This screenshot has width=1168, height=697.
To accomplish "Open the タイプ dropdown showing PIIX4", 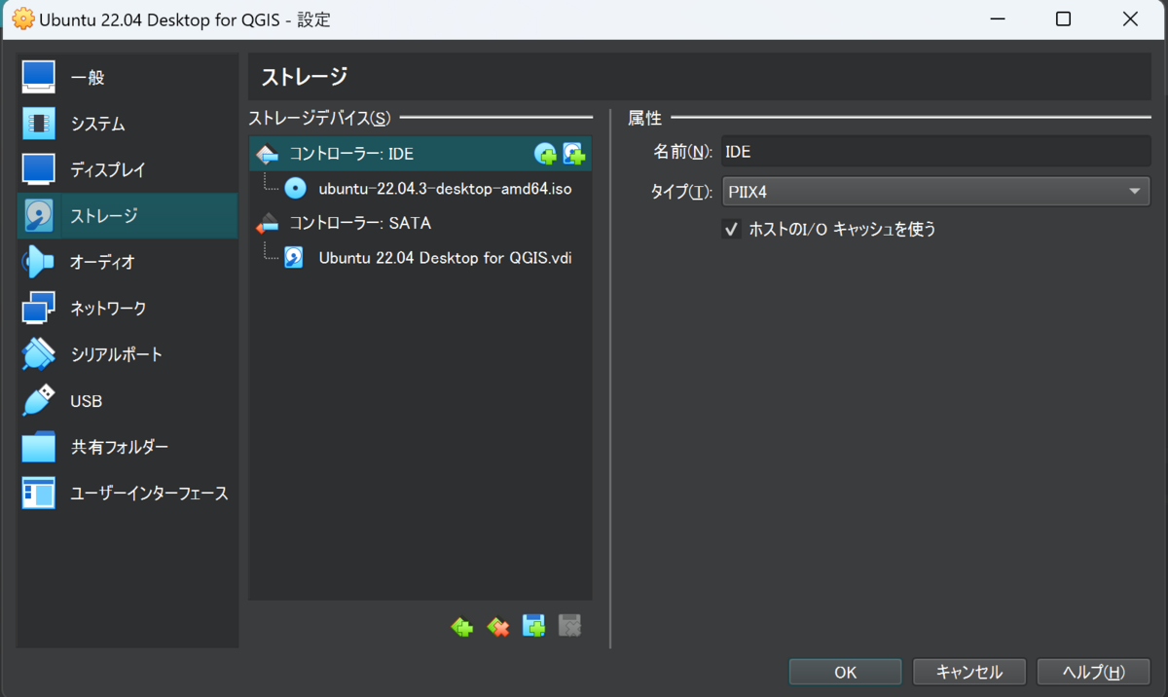I will (1135, 191).
